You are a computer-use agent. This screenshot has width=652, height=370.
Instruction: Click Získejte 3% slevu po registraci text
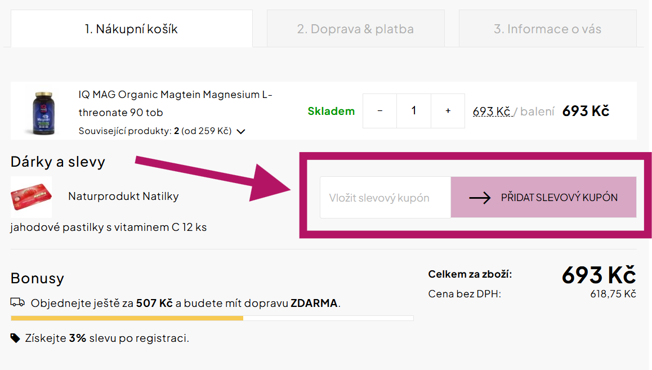(x=107, y=338)
